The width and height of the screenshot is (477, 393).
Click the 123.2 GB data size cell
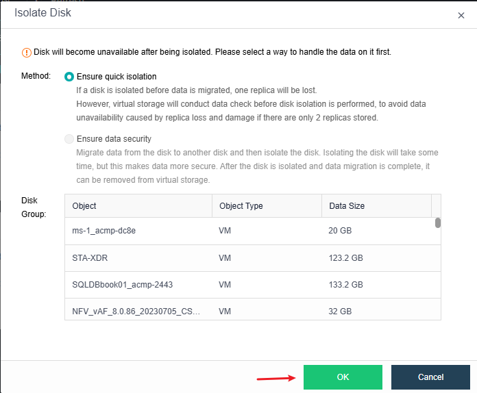click(345, 257)
